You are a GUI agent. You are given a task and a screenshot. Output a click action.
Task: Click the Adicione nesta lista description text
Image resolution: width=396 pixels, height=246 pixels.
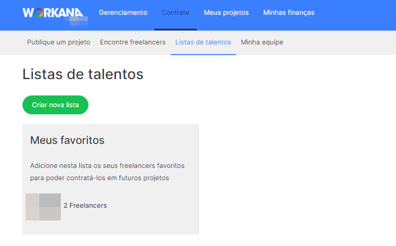click(107, 172)
